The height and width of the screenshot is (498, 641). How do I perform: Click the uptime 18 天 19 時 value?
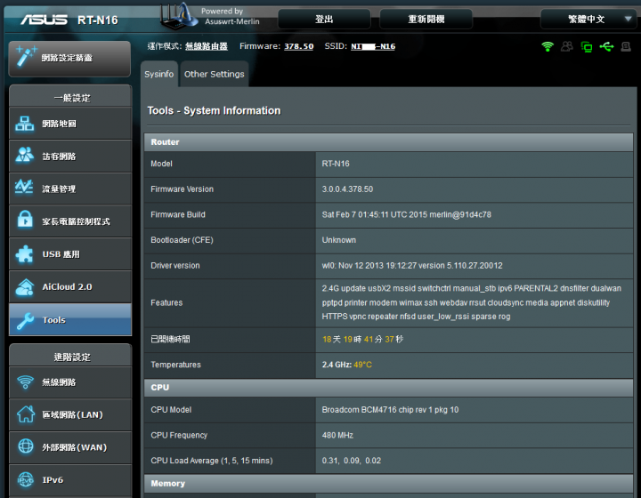(362, 339)
